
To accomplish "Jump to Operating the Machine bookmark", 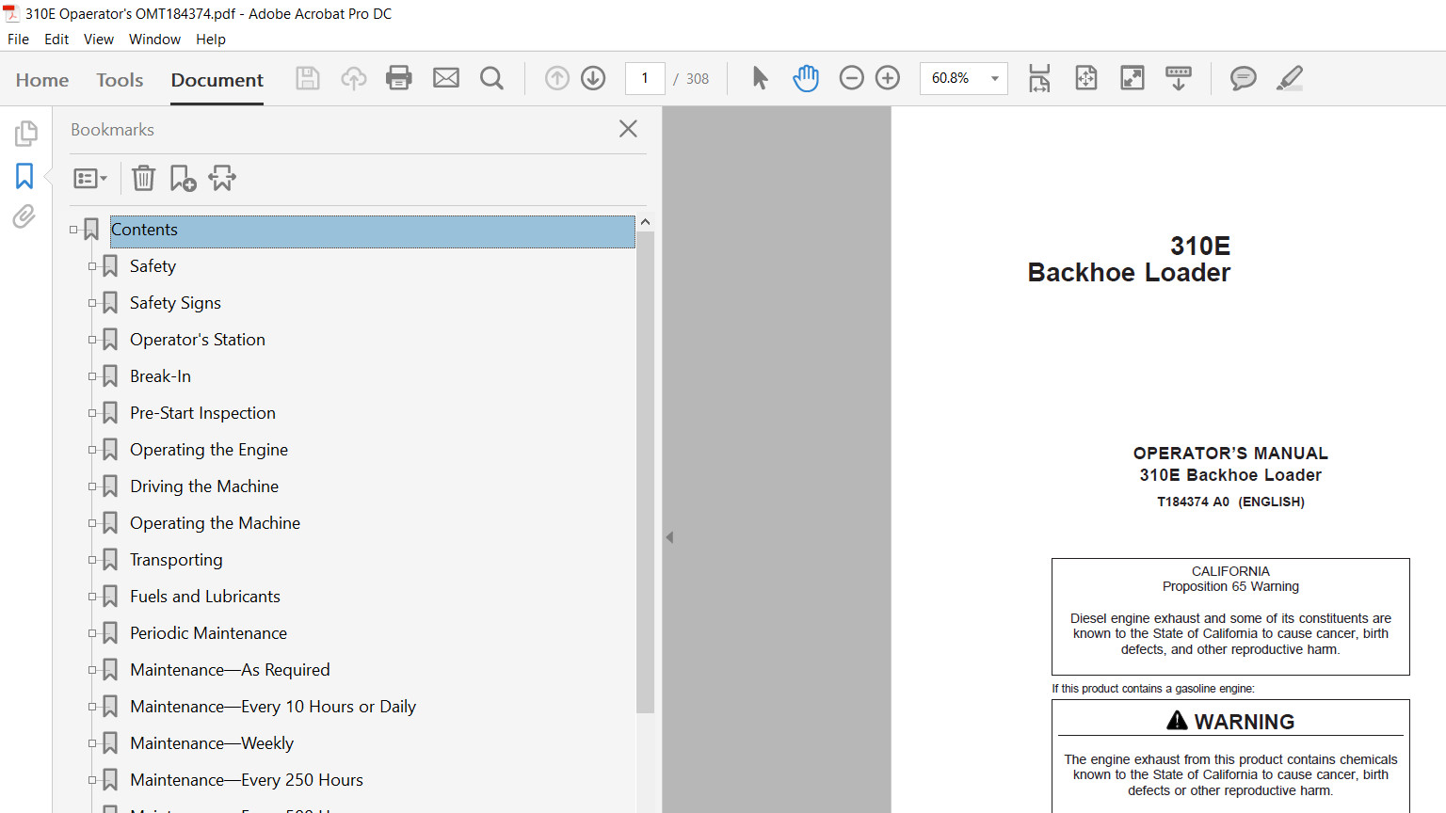I will point(216,523).
